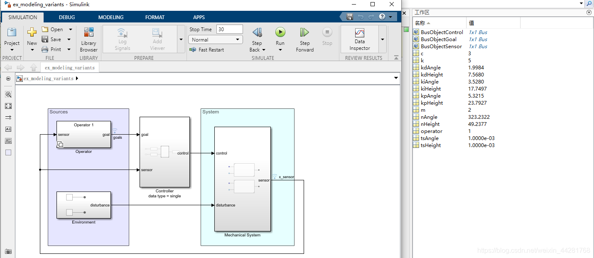Click ex_modeling_variants in breadcrumb path
Viewport: 594px width, 258px height.
coord(49,79)
